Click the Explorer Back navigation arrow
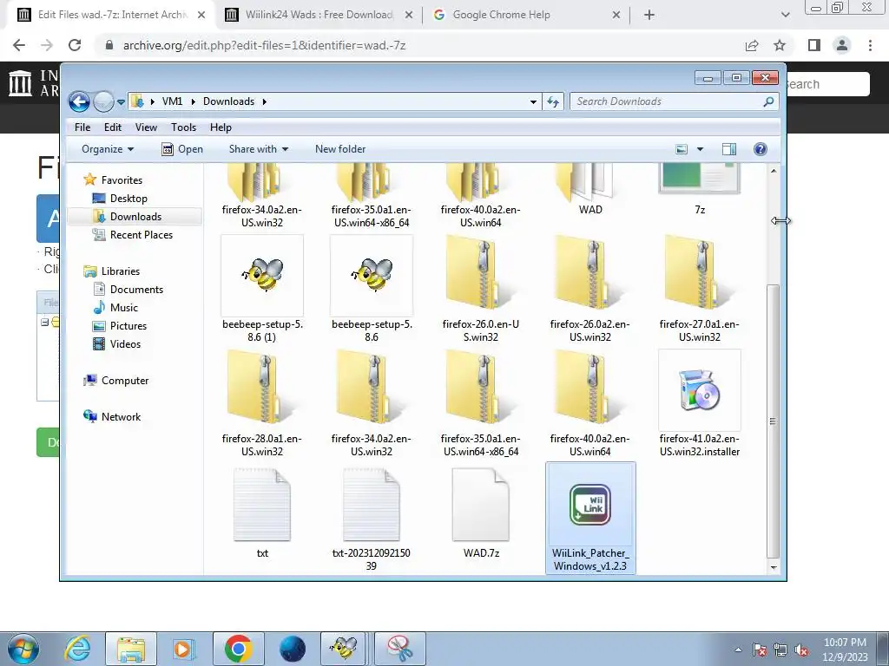 click(79, 102)
